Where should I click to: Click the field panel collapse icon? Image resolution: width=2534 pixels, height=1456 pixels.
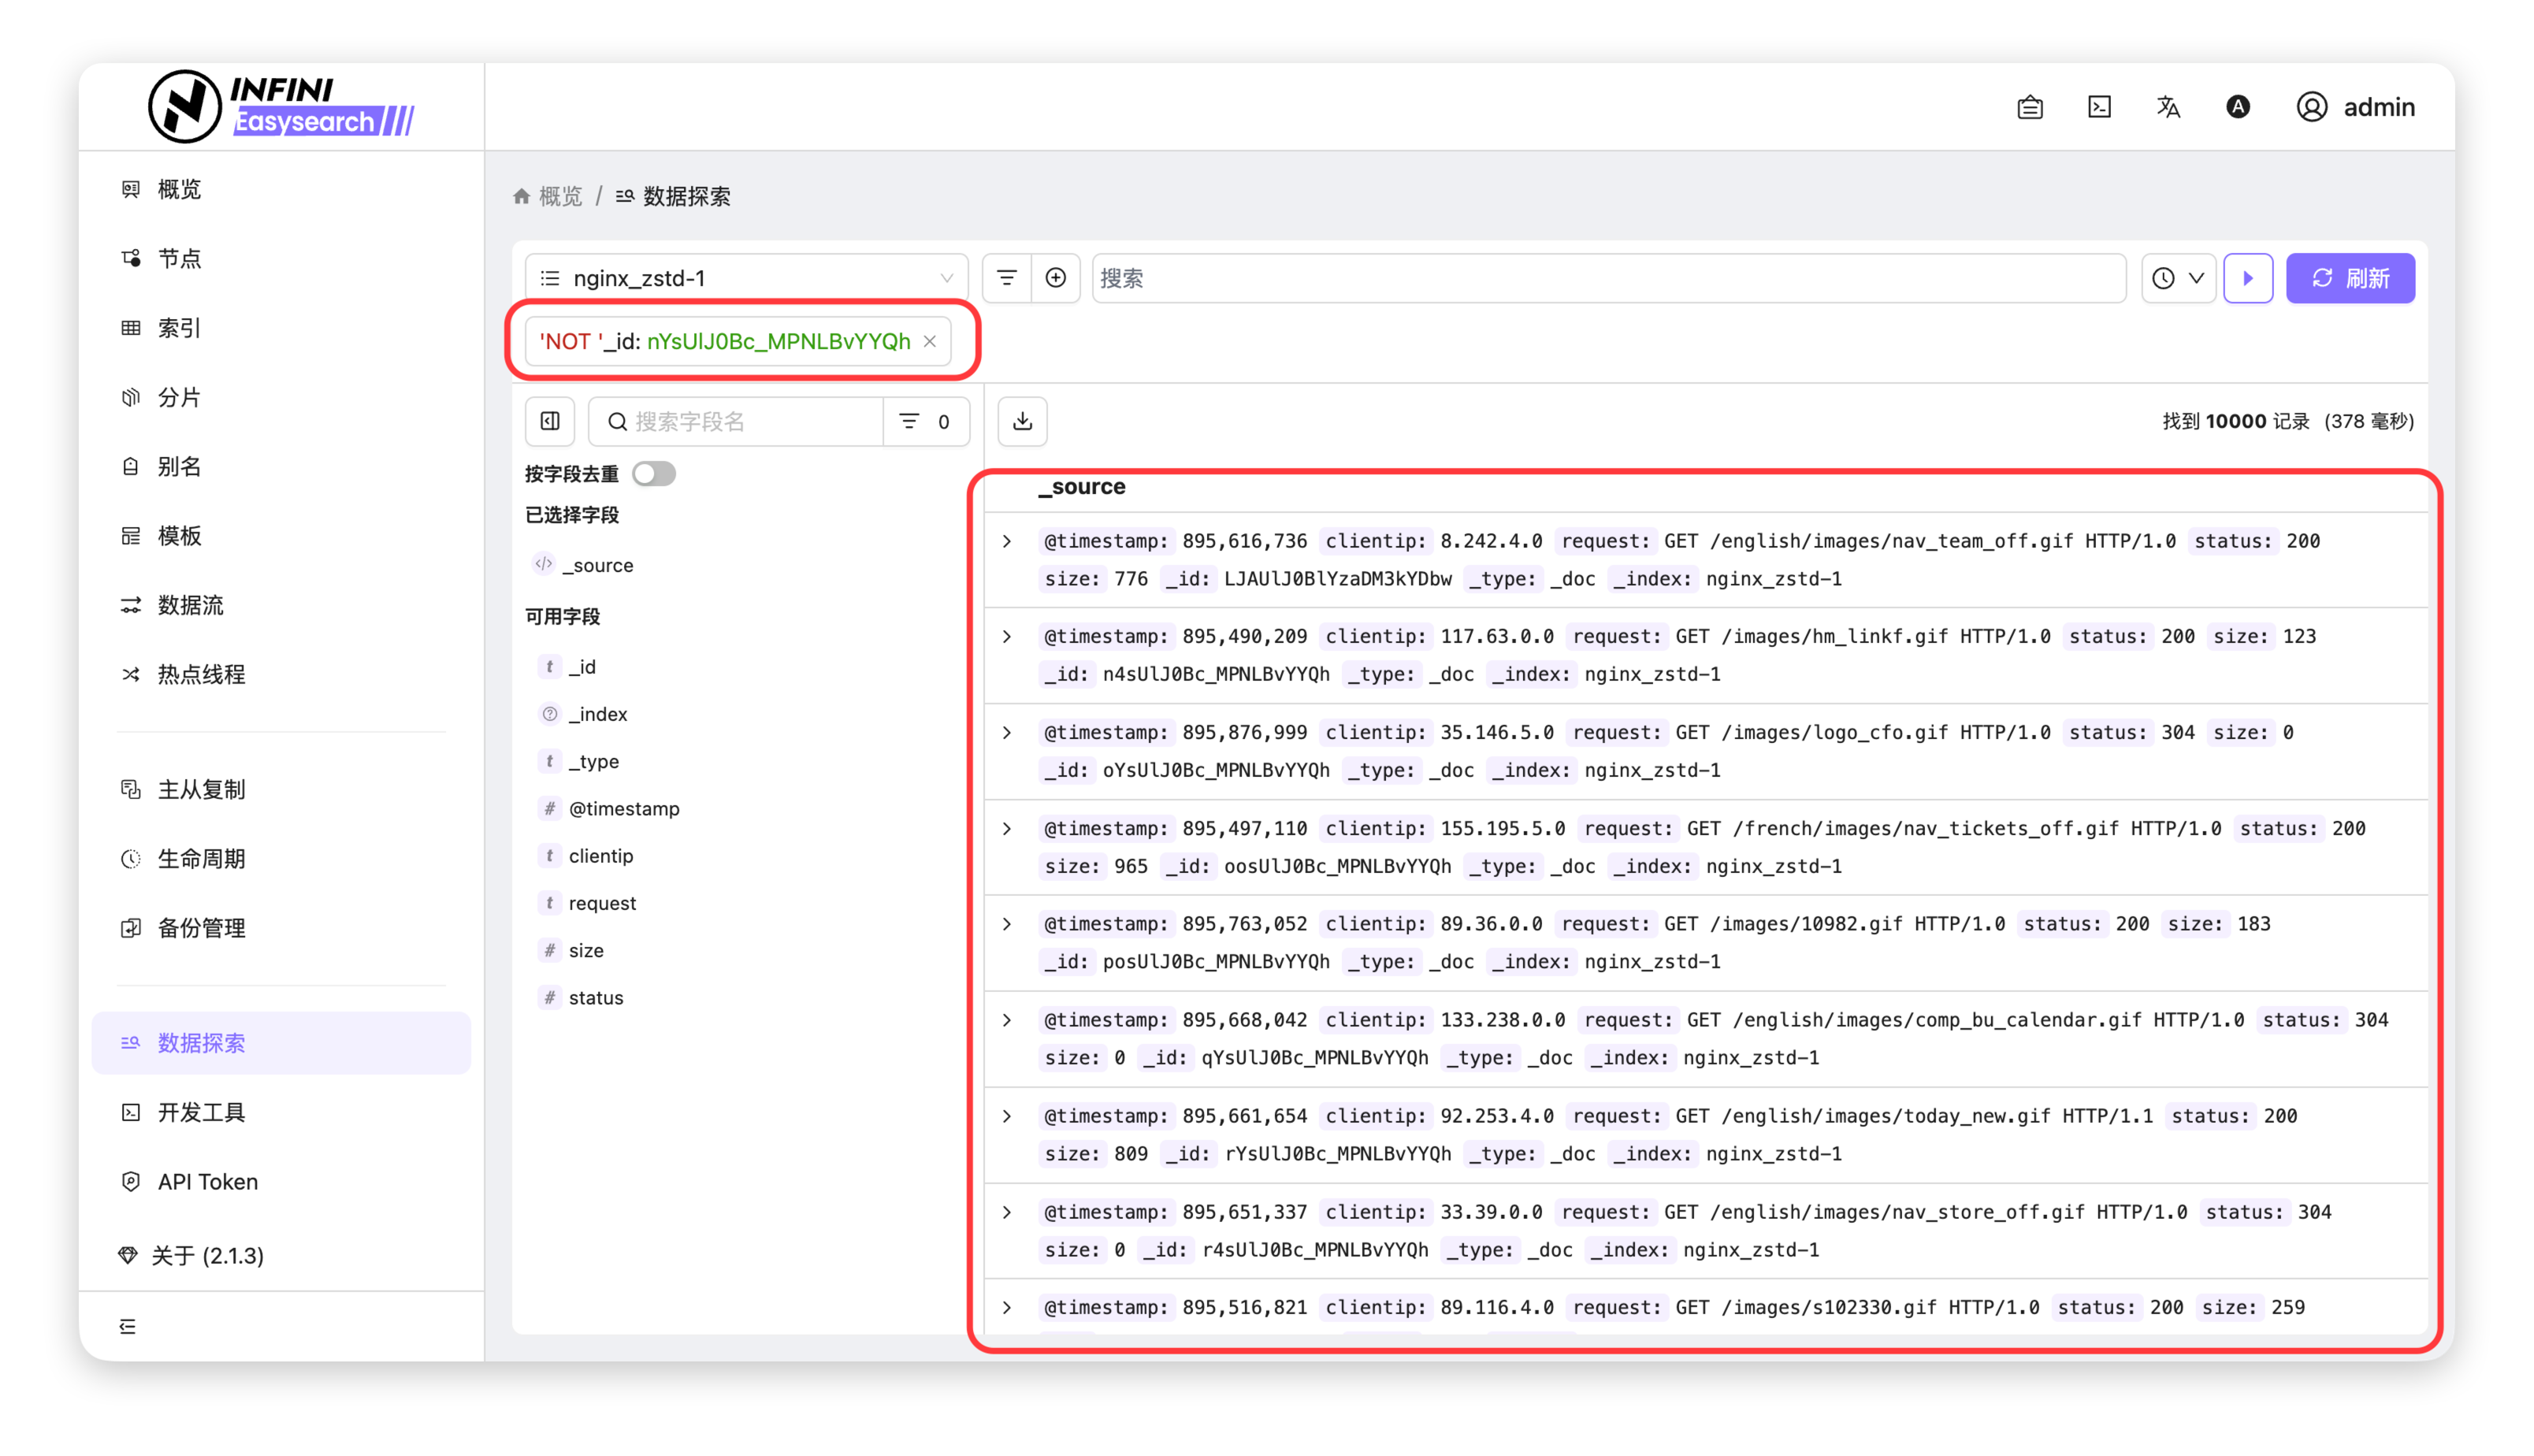click(x=550, y=421)
